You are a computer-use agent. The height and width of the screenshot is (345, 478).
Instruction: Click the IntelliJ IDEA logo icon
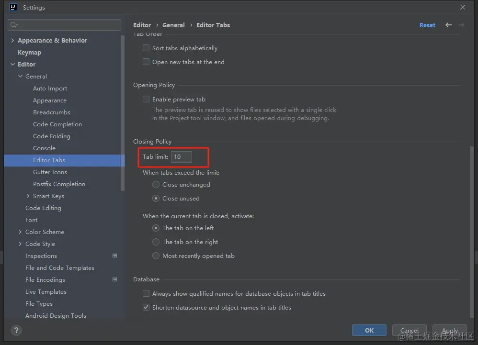click(x=13, y=7)
